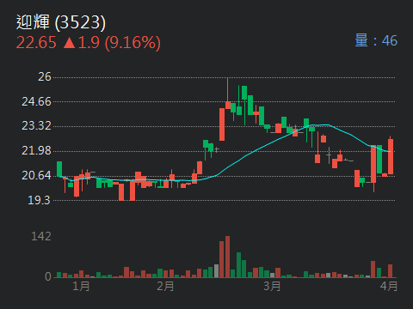Click the 142 volume axis label
The height and width of the screenshot is (309, 413).
click(x=41, y=237)
